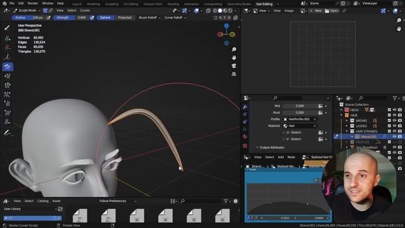Click the Z axis on navigation gizmo
Viewport: 405px width, 228px height.
click(227, 25)
